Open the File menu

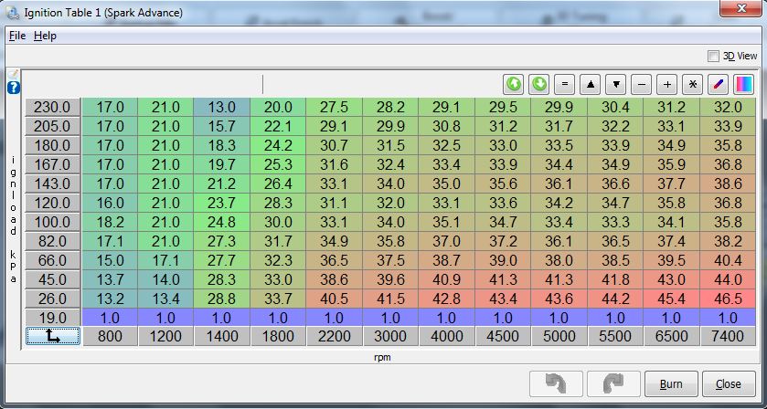(17, 36)
